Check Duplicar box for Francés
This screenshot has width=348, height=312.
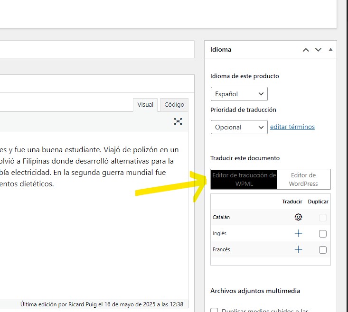(x=323, y=250)
